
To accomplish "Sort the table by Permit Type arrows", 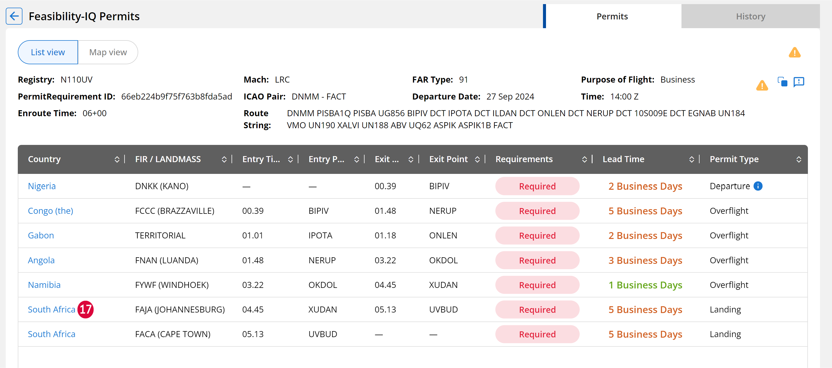I will click(x=799, y=159).
